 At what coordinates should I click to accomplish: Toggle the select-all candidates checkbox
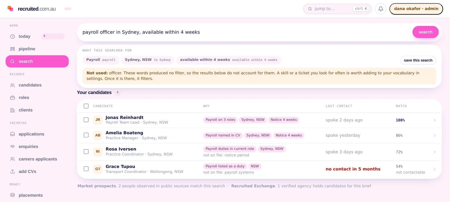pyautogui.click(x=86, y=106)
